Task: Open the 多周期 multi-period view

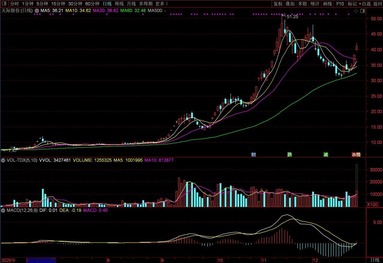Action: (145, 4)
